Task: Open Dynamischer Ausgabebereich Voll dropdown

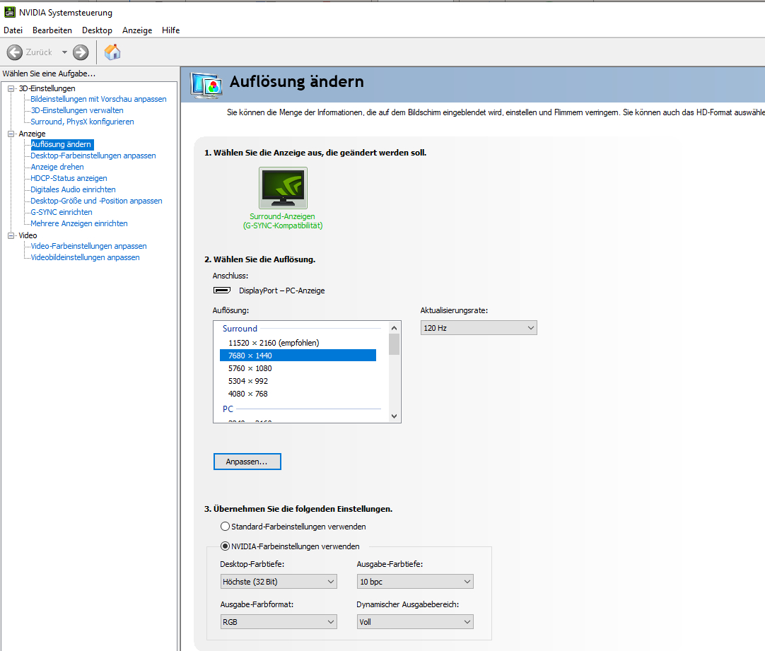Action: click(415, 622)
